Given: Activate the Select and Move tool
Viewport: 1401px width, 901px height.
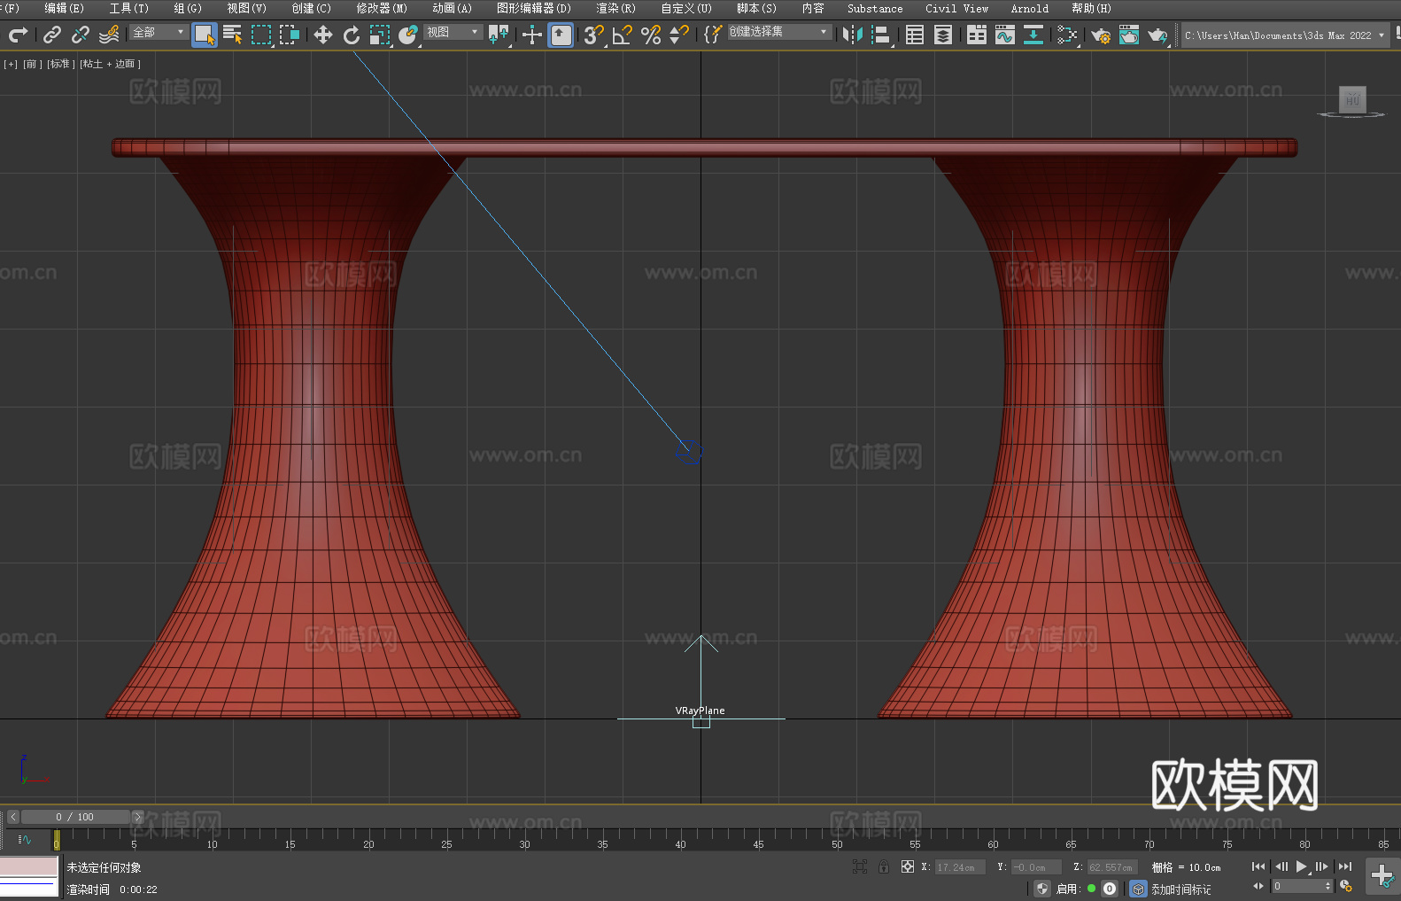Looking at the screenshot, I should coord(323,35).
